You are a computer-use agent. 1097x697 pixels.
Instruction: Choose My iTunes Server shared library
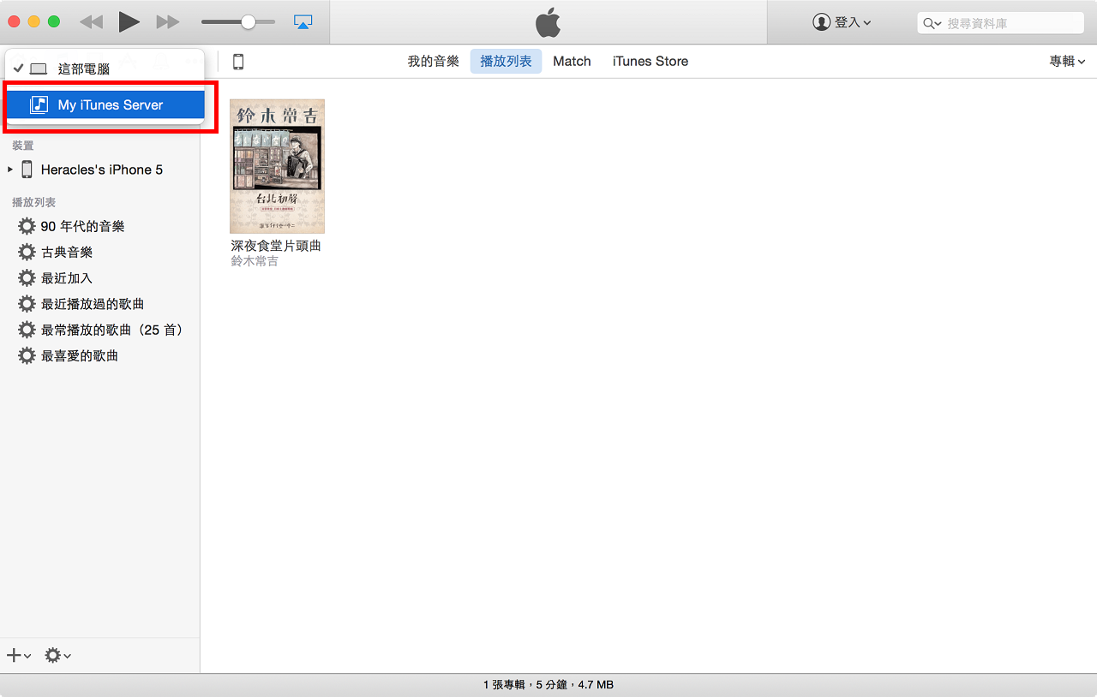[x=105, y=105]
